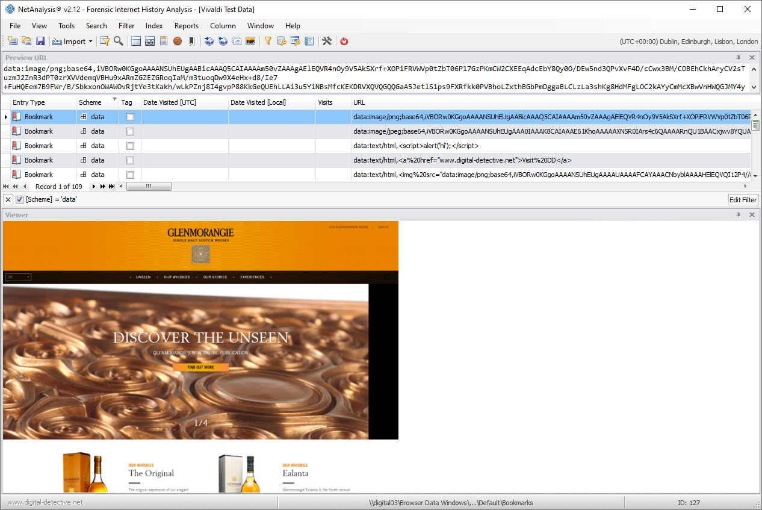762x510 pixels.
Task: Close the Preview URL panel
Action: (752, 58)
